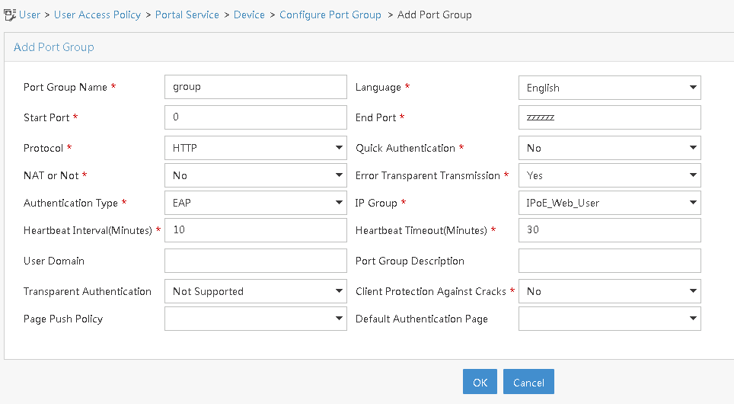Image resolution: width=734 pixels, height=404 pixels.
Task: Open Default Authentication Page dropdown
Action: pos(609,319)
